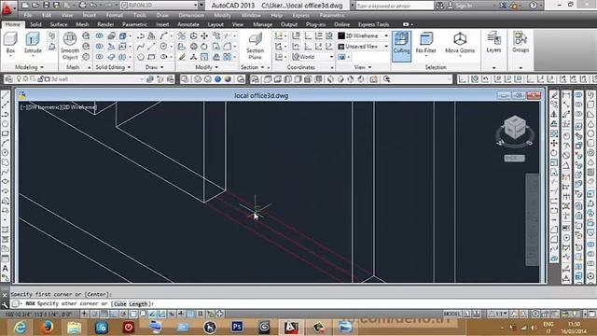Image resolution: width=597 pixels, height=336 pixels.
Task: Toggle the Culling selection option
Action: (401, 46)
